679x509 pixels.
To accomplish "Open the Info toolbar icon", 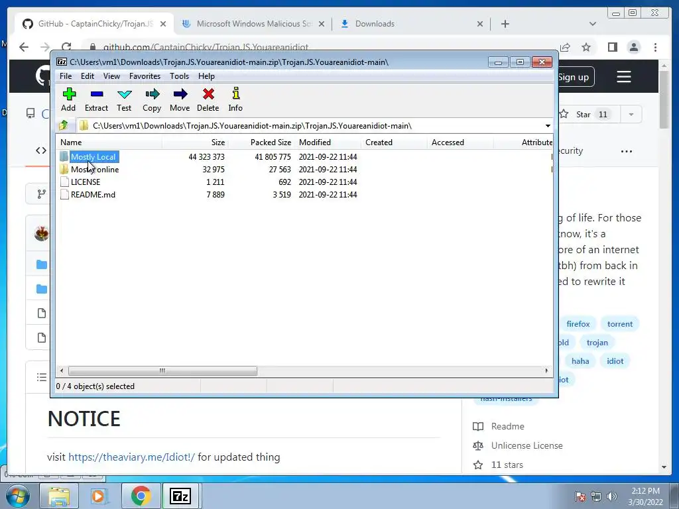I will coord(235,99).
